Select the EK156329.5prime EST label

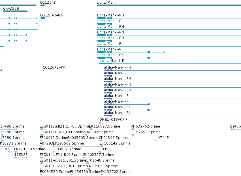pos(86,172)
